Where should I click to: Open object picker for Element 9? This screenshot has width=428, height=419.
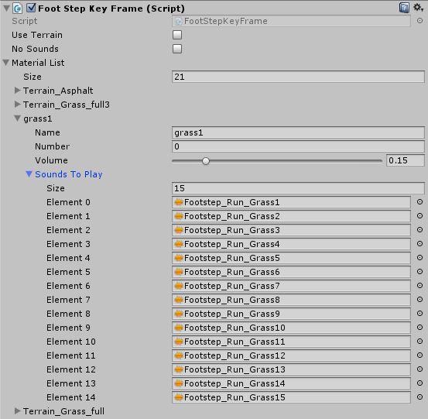point(419,328)
